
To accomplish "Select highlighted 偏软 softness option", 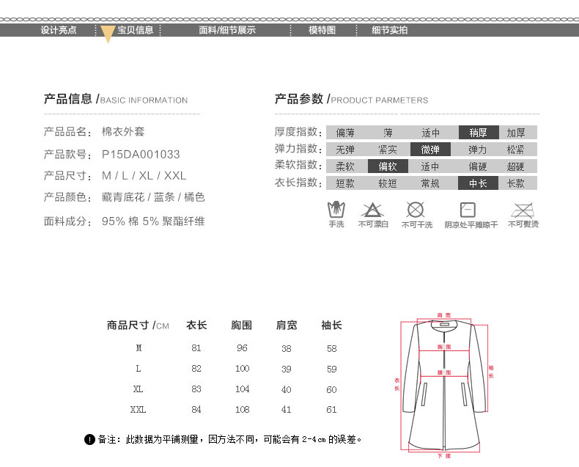I will point(388,166).
